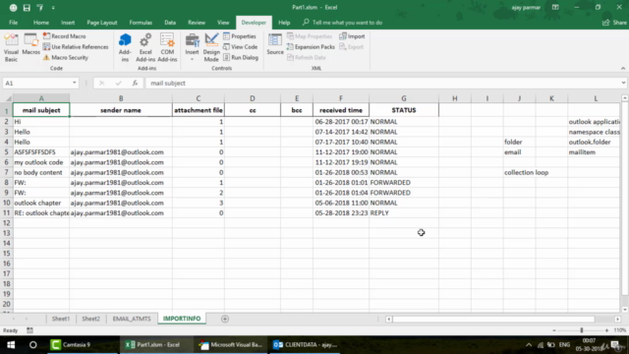Click Run Dialog

pyautogui.click(x=241, y=57)
